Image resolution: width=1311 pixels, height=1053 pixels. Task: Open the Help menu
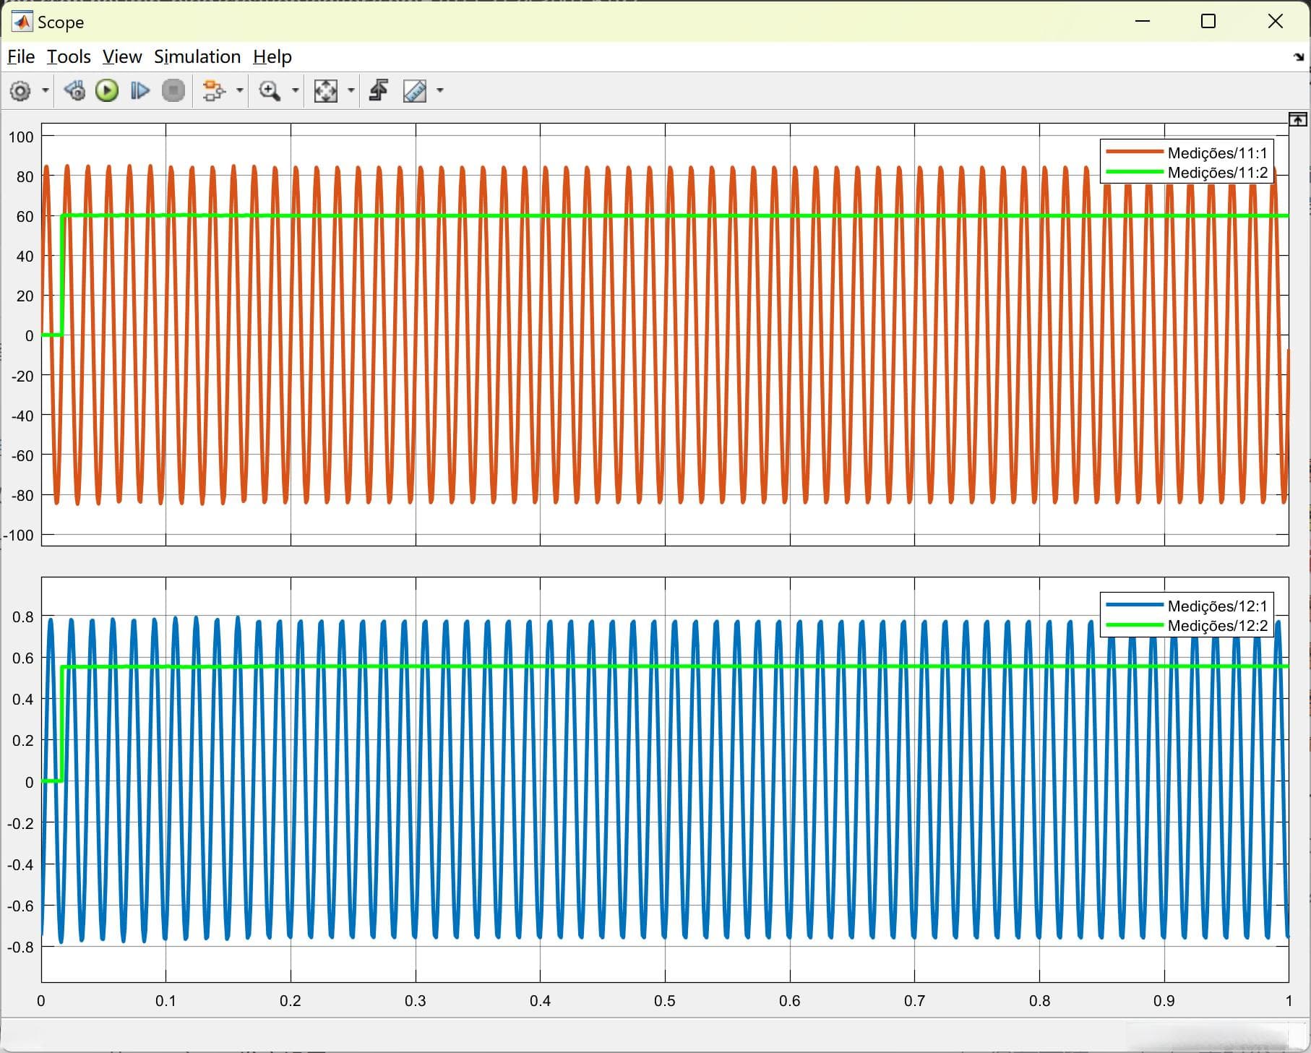(x=272, y=56)
